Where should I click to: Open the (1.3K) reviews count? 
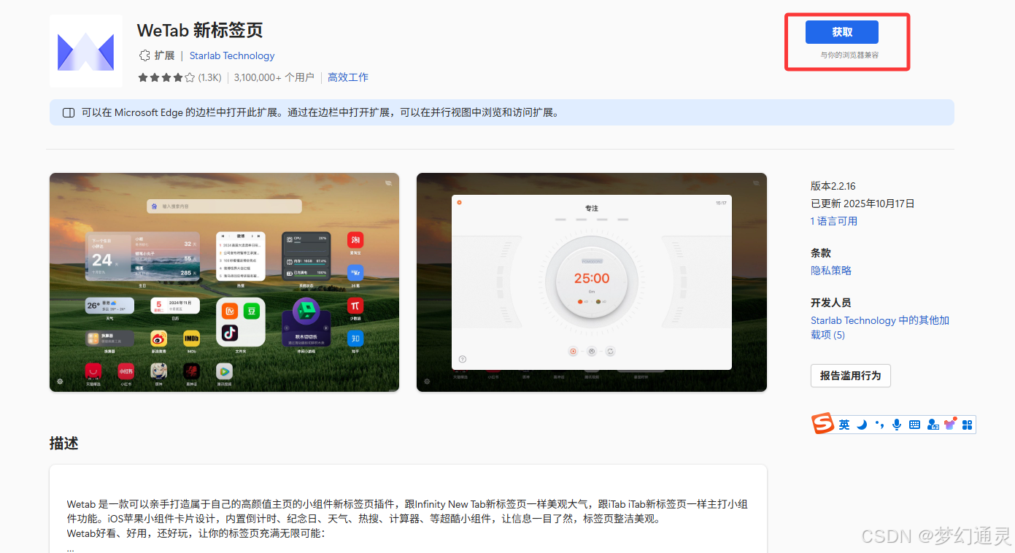click(209, 77)
